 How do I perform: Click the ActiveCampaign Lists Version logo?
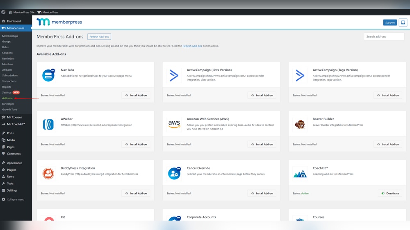coord(174,76)
